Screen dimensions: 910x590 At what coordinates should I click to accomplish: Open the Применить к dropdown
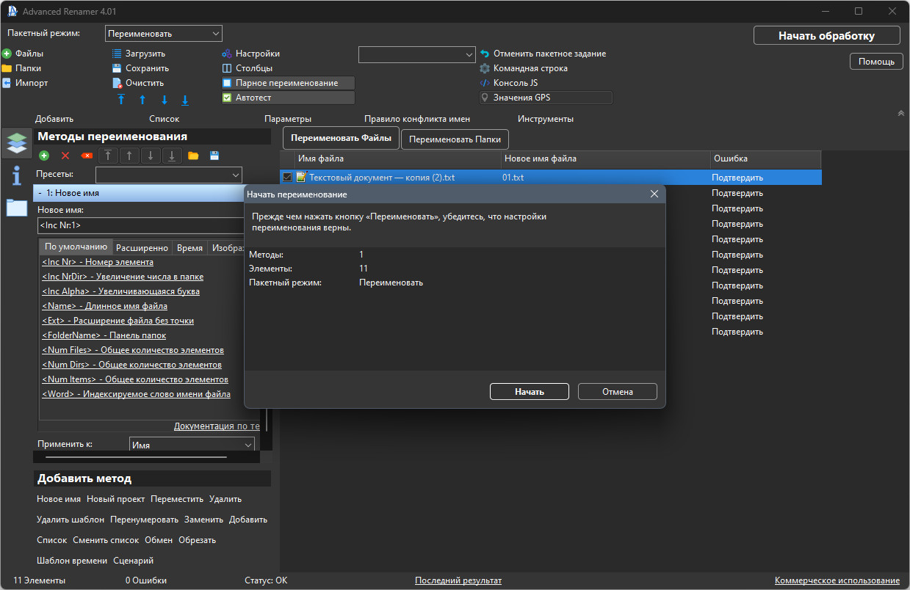click(x=192, y=445)
